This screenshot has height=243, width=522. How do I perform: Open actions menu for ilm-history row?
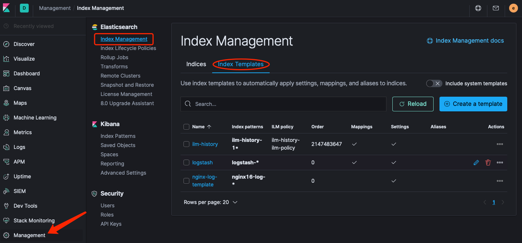pos(500,144)
